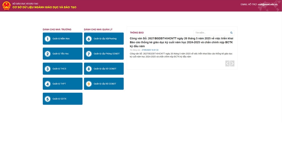The image size is (282, 157).
Task: Click the orange number 9 circle icon
Action: pos(89,84)
